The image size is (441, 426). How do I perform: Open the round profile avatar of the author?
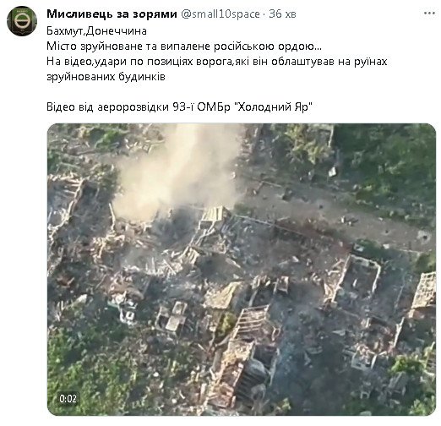22,21
